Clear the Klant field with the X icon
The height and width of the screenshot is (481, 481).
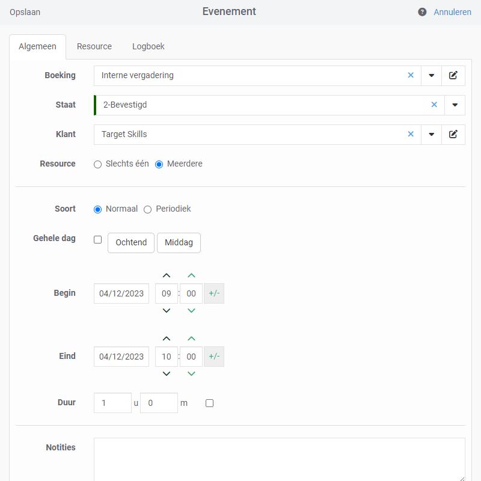coord(411,134)
